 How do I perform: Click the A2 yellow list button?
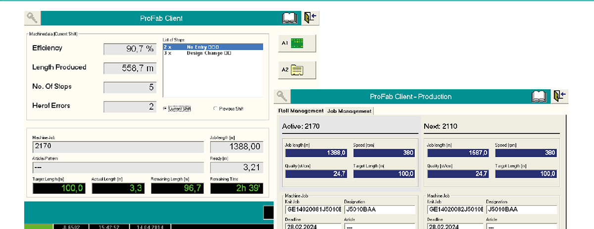[x=297, y=70]
